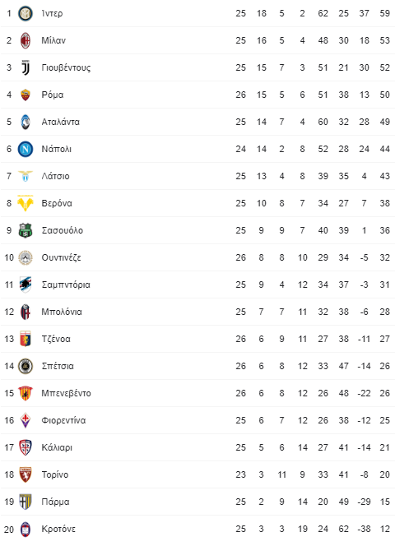Click the Μπενεβέντο table row
Screen dimensions: 395x546
point(197,393)
